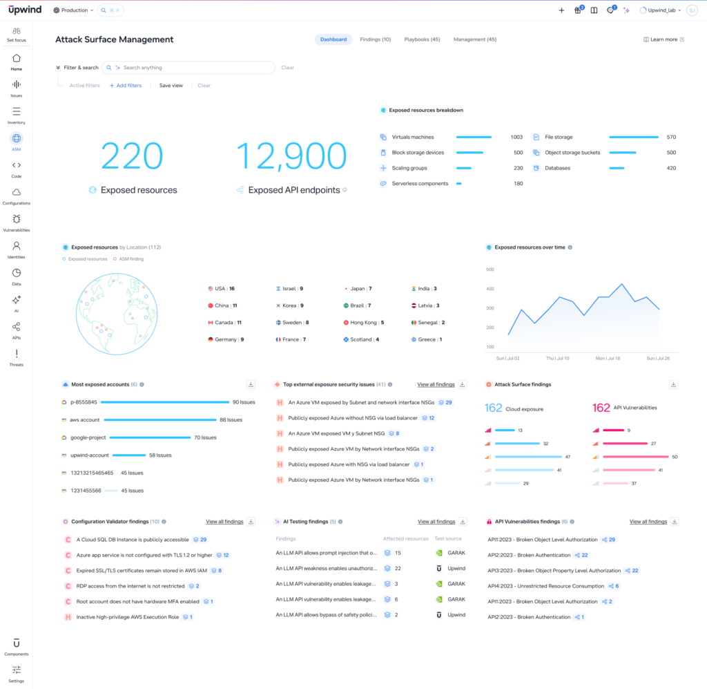Open the Production environment dropdown

pos(73,10)
